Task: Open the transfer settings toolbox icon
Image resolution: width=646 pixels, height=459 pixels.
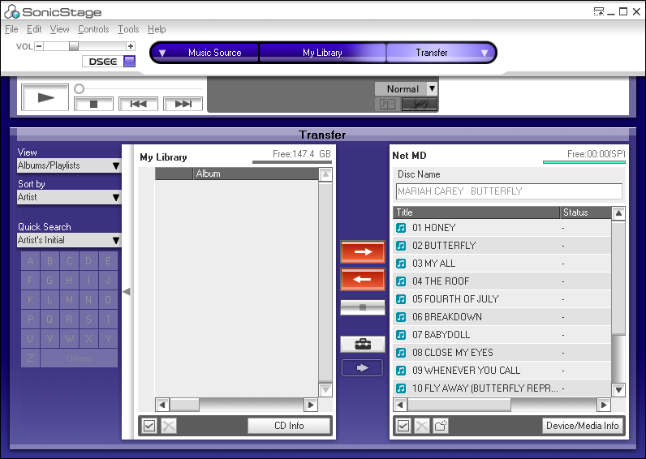Action: (363, 345)
